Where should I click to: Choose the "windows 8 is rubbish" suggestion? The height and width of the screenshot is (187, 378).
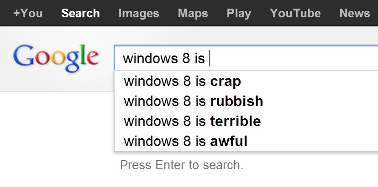[193, 101]
